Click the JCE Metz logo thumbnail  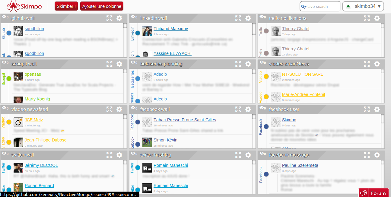tap(18, 122)
